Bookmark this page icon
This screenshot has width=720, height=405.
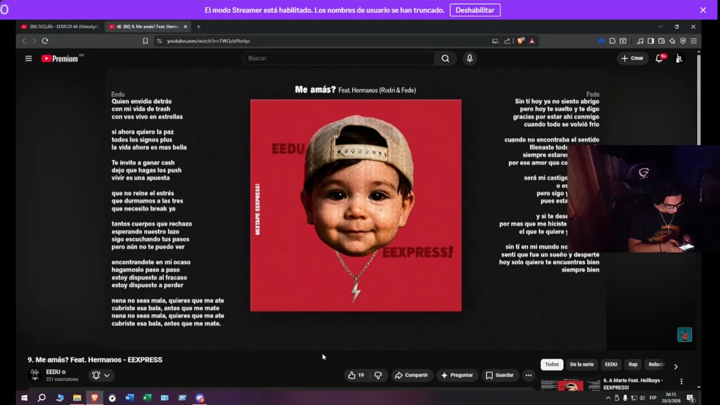click(145, 40)
